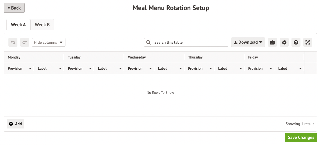319x145 pixels.
Task: Click the Save Changes button
Action: [301, 137]
